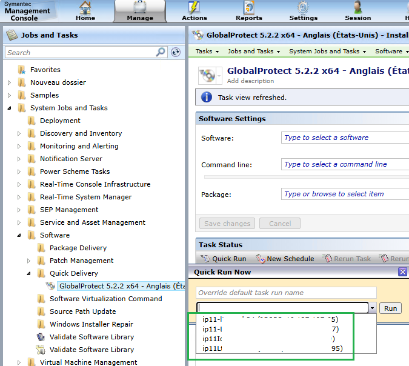Select the Source Path Update folder
The width and height of the screenshot is (409, 366).
pyautogui.click(x=82, y=311)
